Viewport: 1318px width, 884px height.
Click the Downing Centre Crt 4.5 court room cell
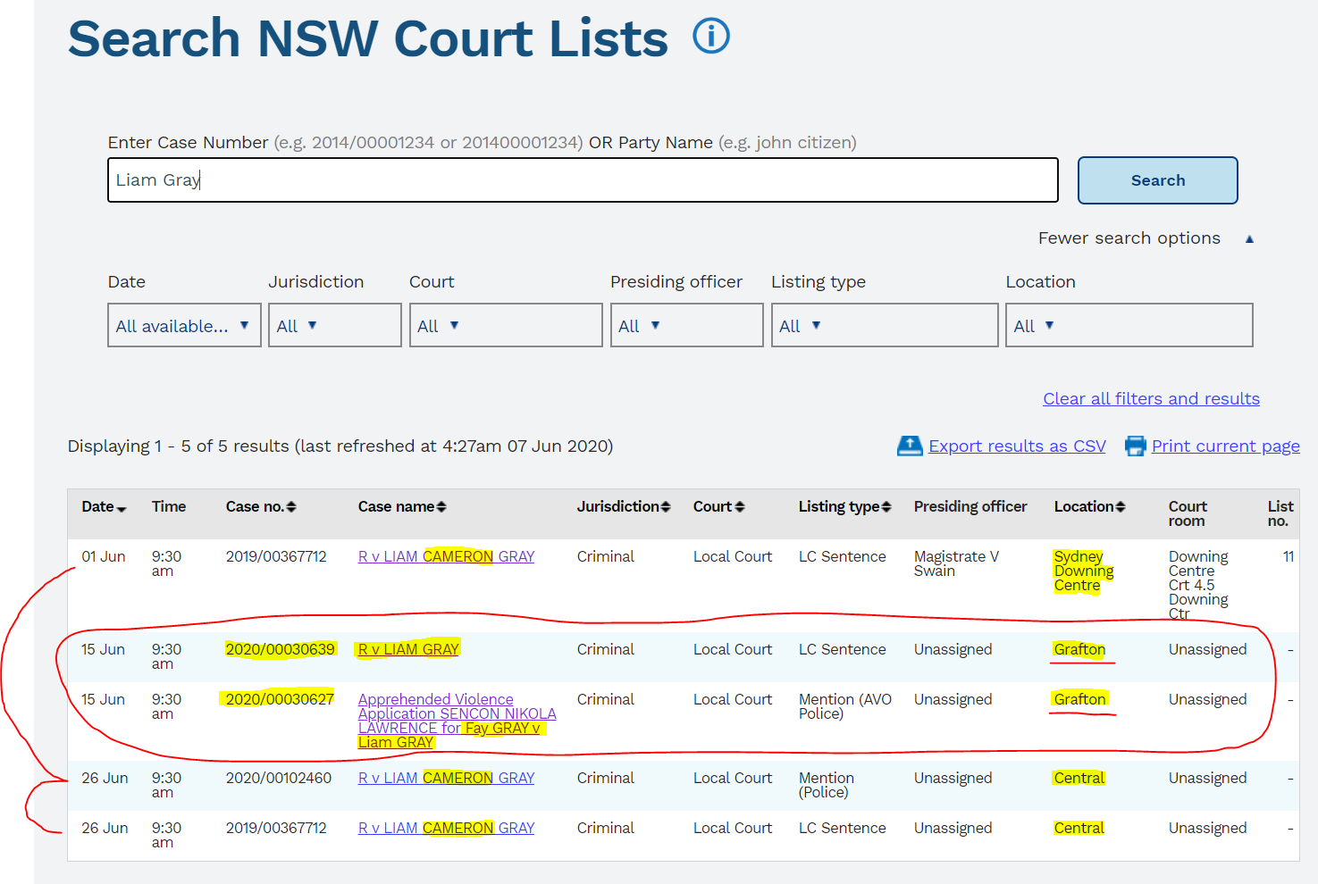[1198, 585]
